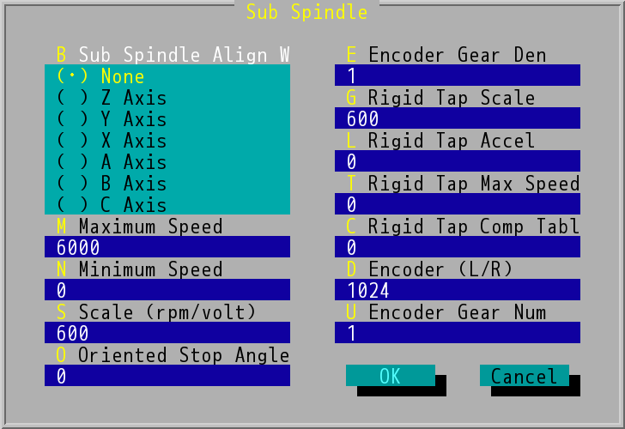Click the Maximum Speed label
Image resolution: width=625 pixels, height=429 pixels.
[139, 226]
